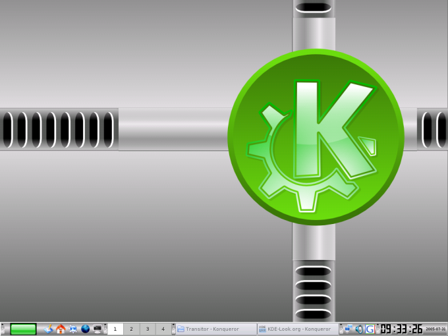Click the applet handle before the desktop pager

(x=105, y=329)
